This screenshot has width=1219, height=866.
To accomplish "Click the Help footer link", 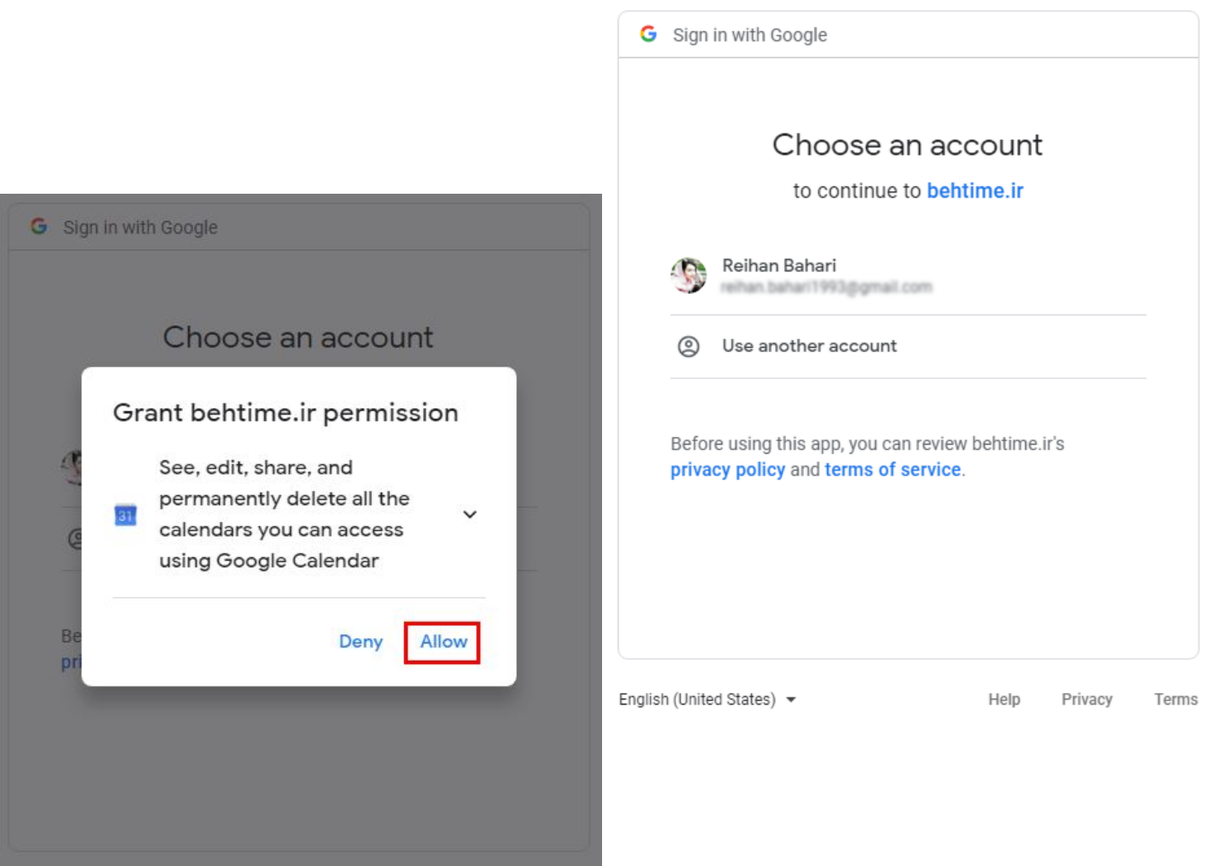I will click(1004, 700).
